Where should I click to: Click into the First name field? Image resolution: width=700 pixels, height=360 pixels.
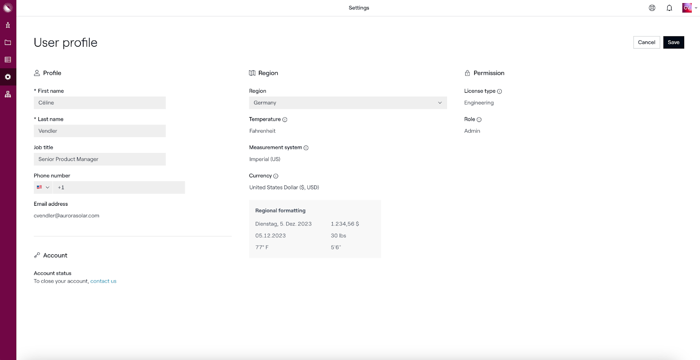(x=100, y=103)
